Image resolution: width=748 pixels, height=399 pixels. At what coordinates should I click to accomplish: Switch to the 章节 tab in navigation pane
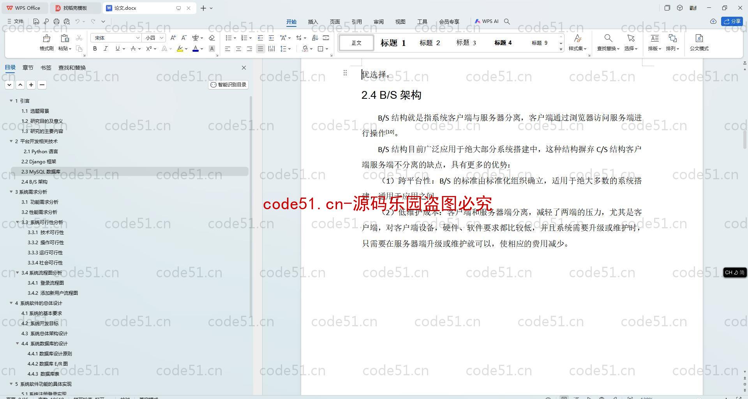click(28, 68)
